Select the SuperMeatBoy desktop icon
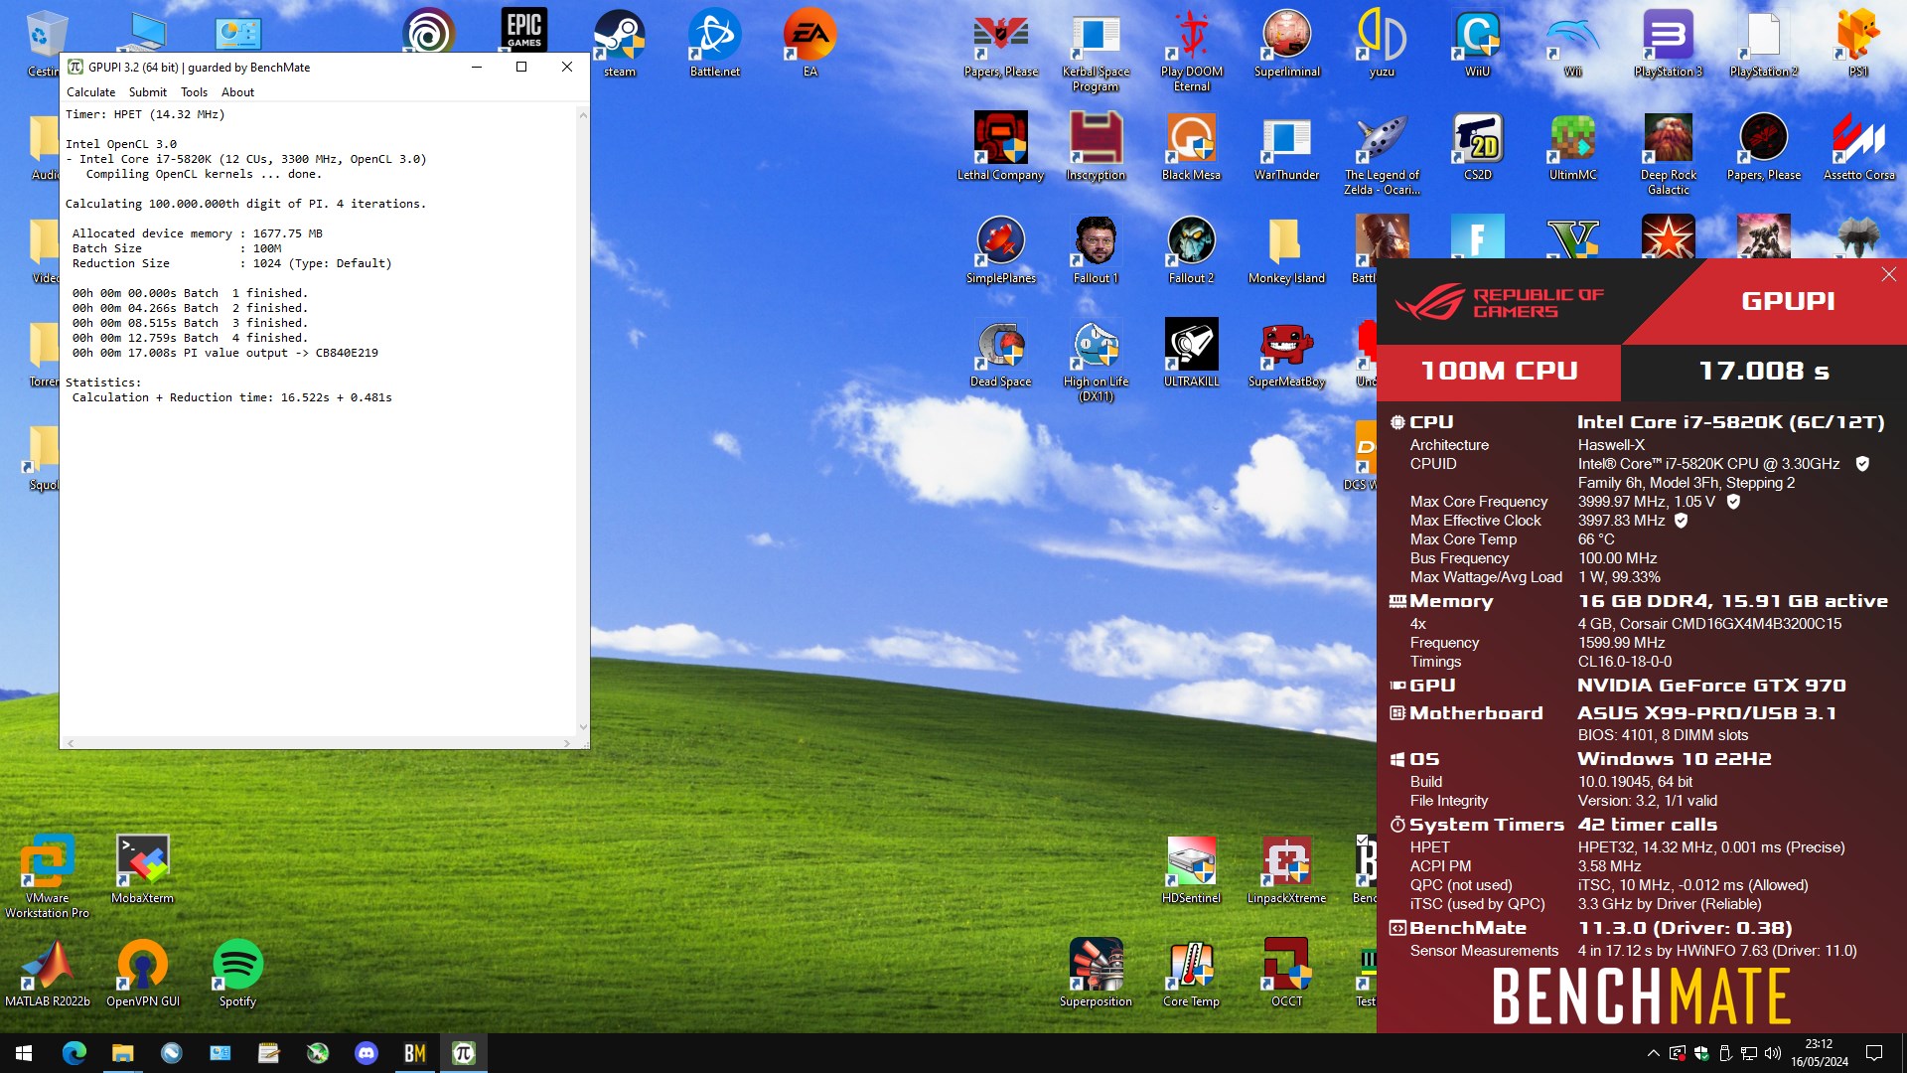 (x=1286, y=354)
